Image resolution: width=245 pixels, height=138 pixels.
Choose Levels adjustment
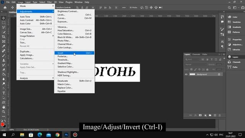74,15
